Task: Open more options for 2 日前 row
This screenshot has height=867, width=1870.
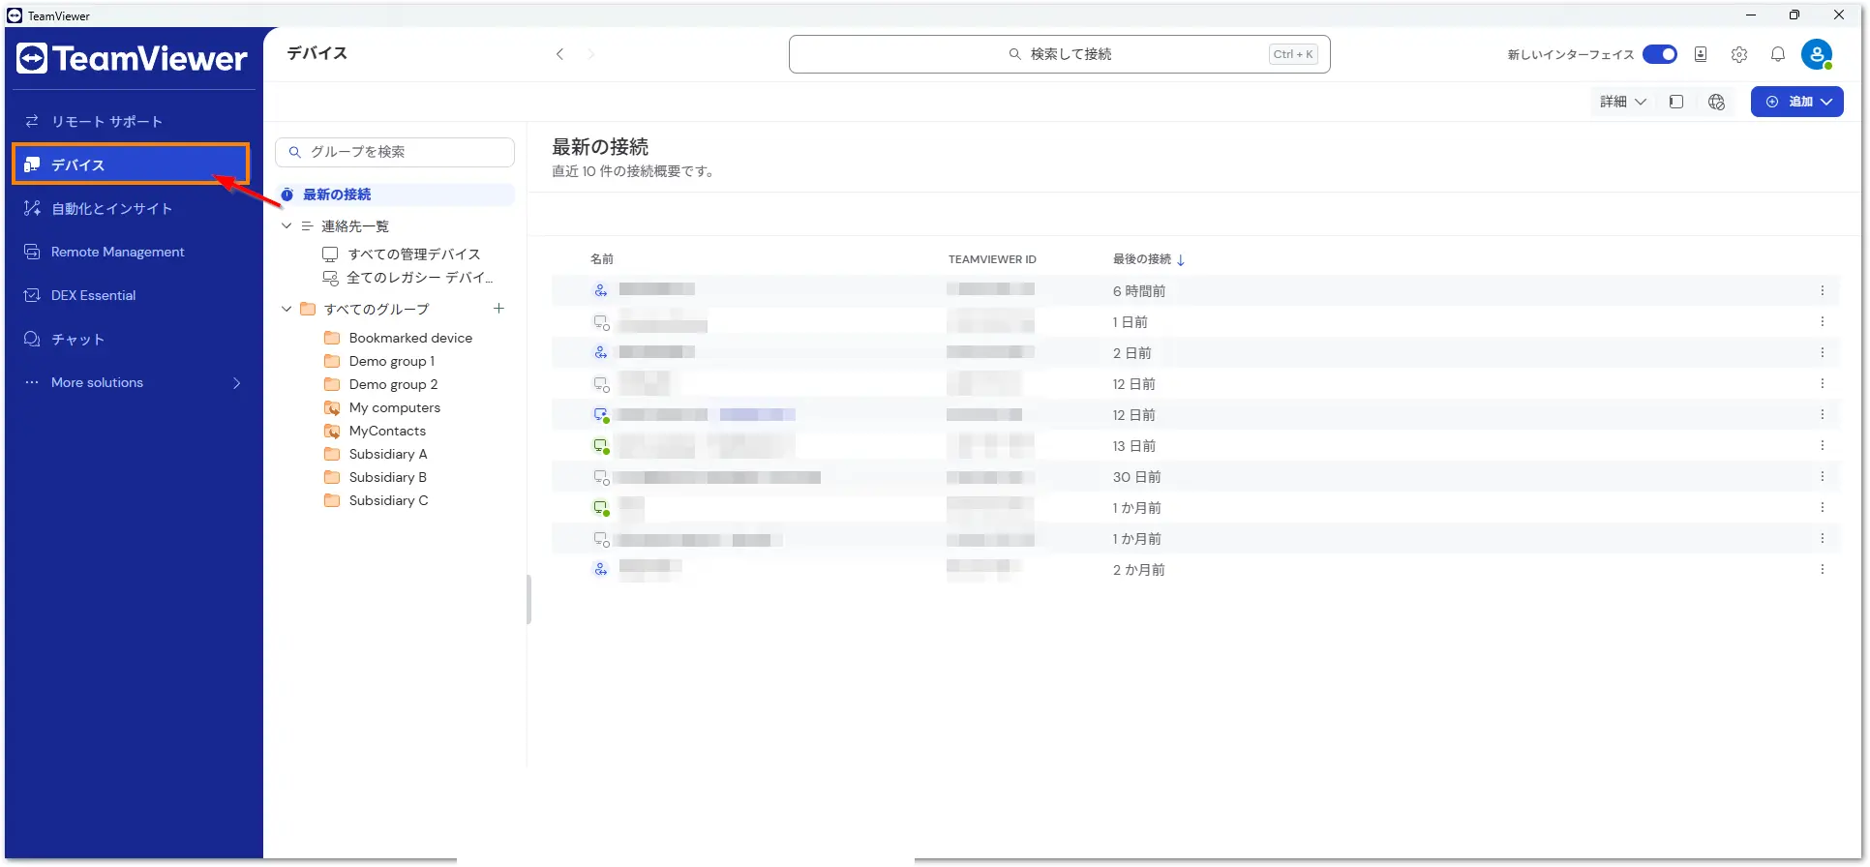Action: [1822, 353]
